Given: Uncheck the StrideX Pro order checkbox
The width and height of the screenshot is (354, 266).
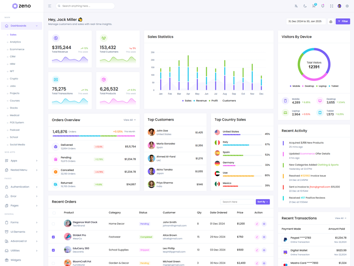Looking at the screenshot, I should [x=54, y=237].
